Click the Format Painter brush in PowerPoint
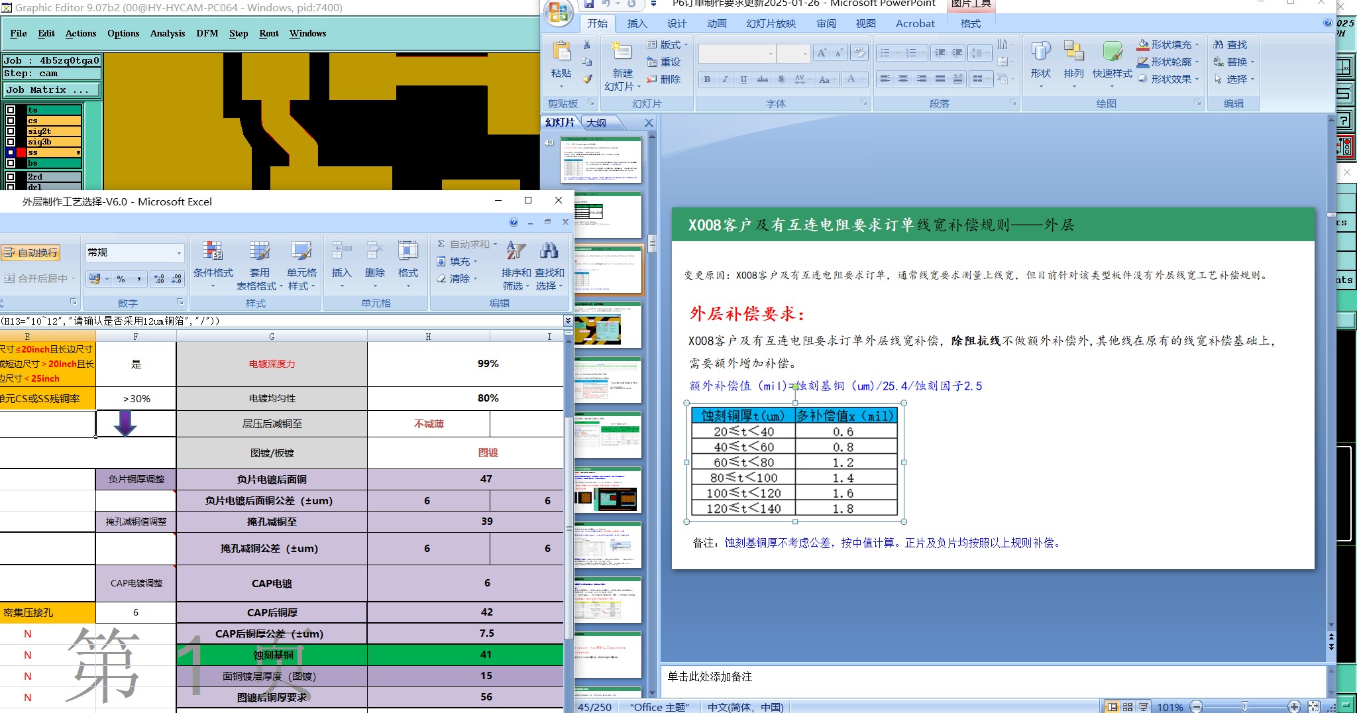1357x713 pixels. (586, 79)
